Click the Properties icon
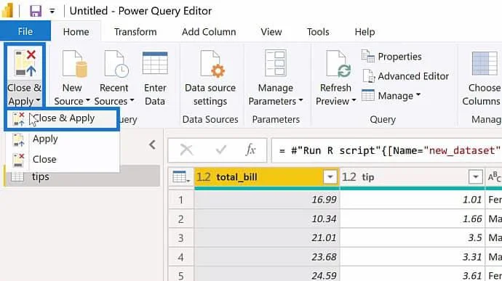502x281 pixels. tap(368, 56)
